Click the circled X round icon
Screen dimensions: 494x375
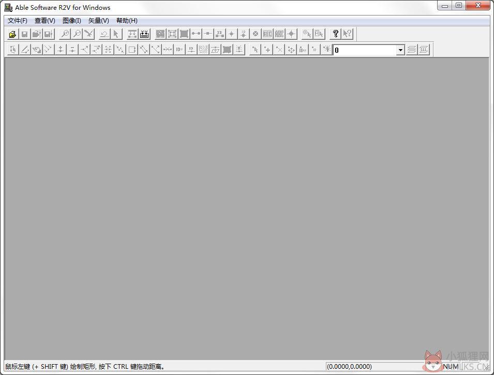[256, 34]
